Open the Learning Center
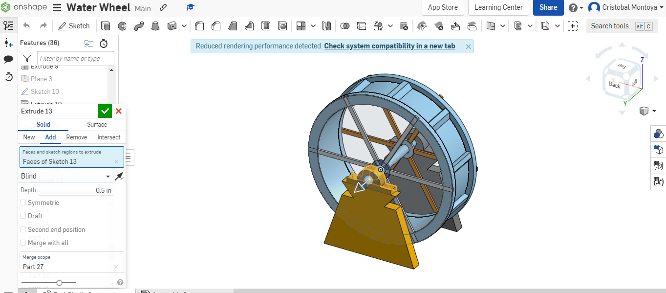This screenshot has height=293, width=666. (x=498, y=7)
